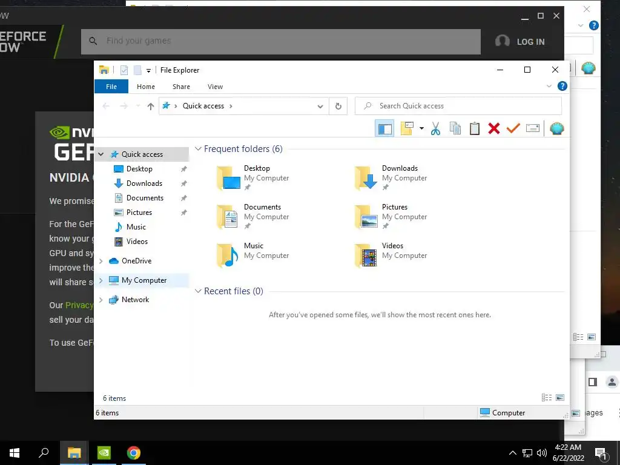Screen dimensions: 620x465
Task: Click the New folder icon in title bar
Action: click(137, 70)
